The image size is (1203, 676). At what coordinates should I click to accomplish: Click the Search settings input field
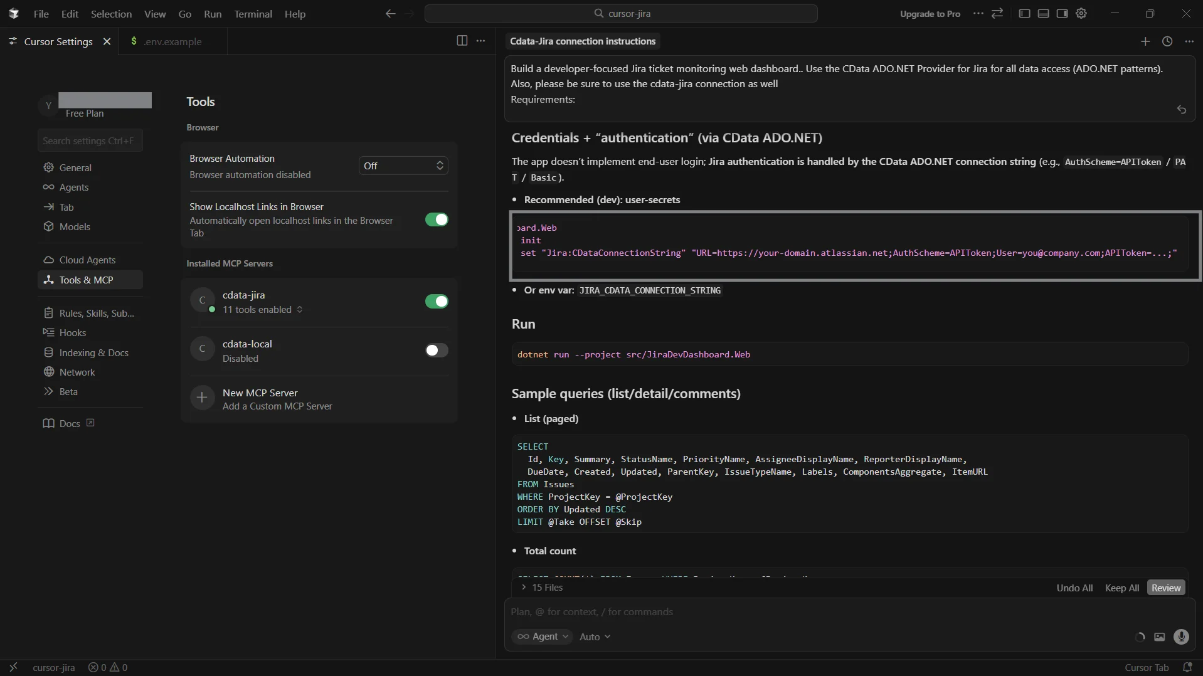[x=90, y=140]
